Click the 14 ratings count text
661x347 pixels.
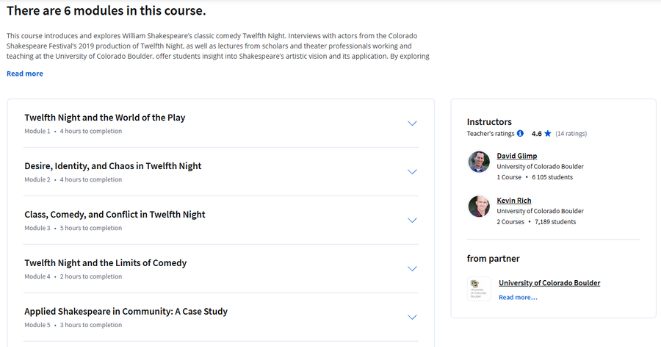(571, 133)
